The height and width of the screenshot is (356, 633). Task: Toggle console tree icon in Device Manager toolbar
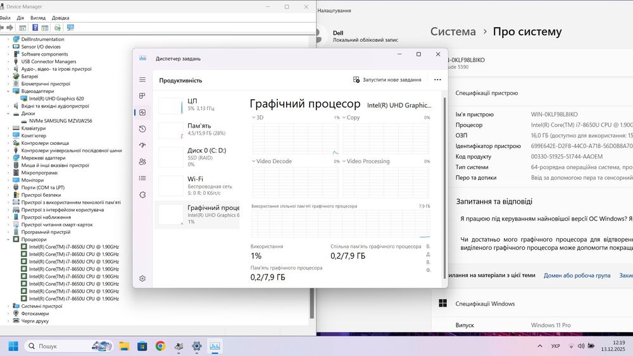[23, 27]
